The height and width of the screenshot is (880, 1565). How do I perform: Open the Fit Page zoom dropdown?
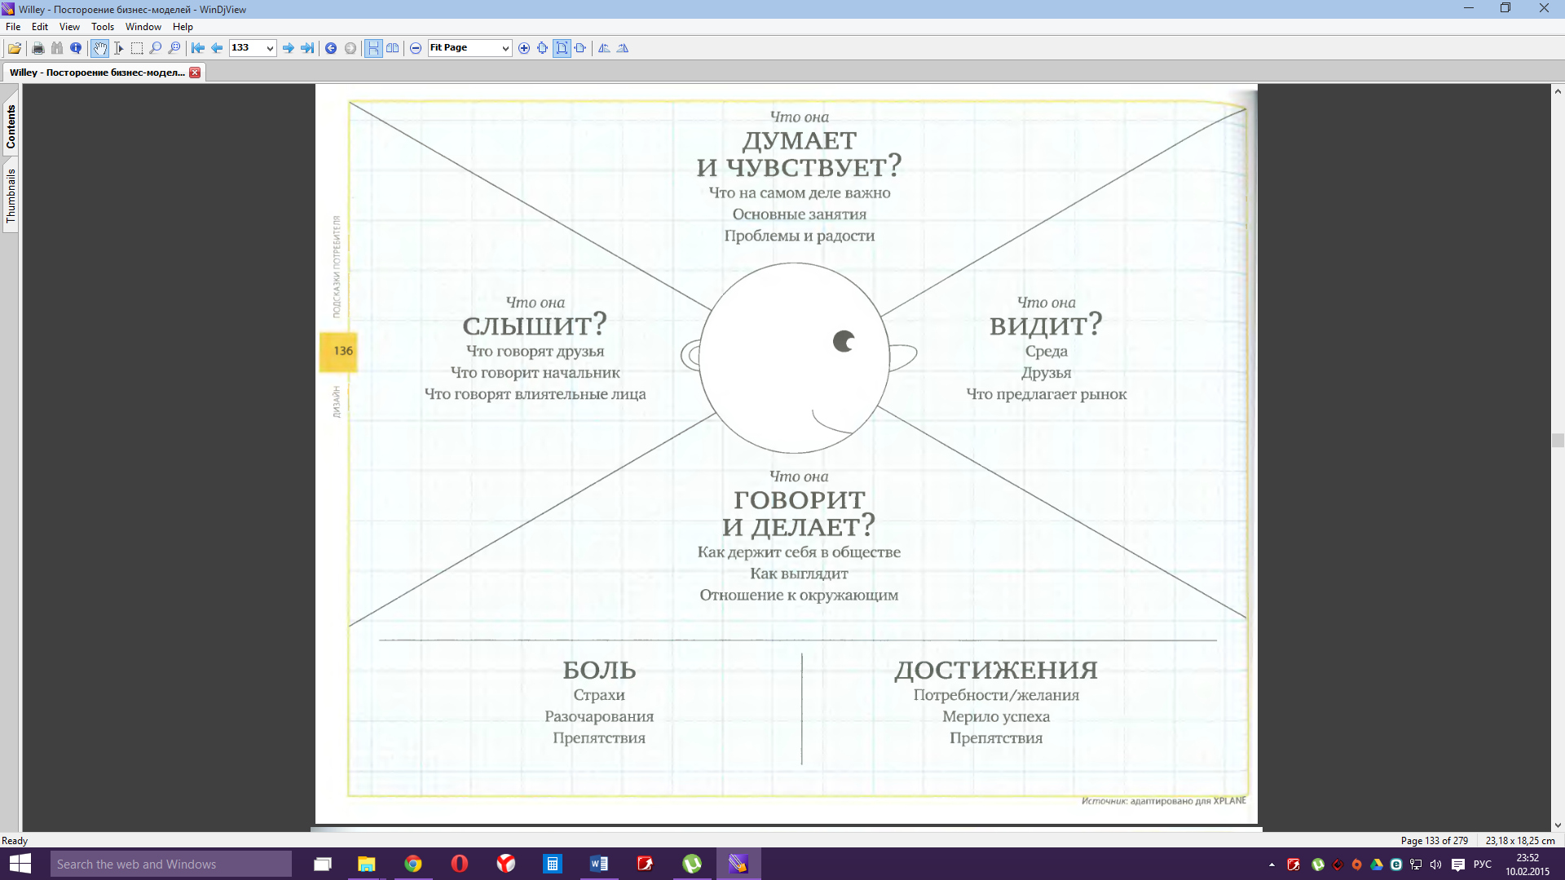click(505, 48)
